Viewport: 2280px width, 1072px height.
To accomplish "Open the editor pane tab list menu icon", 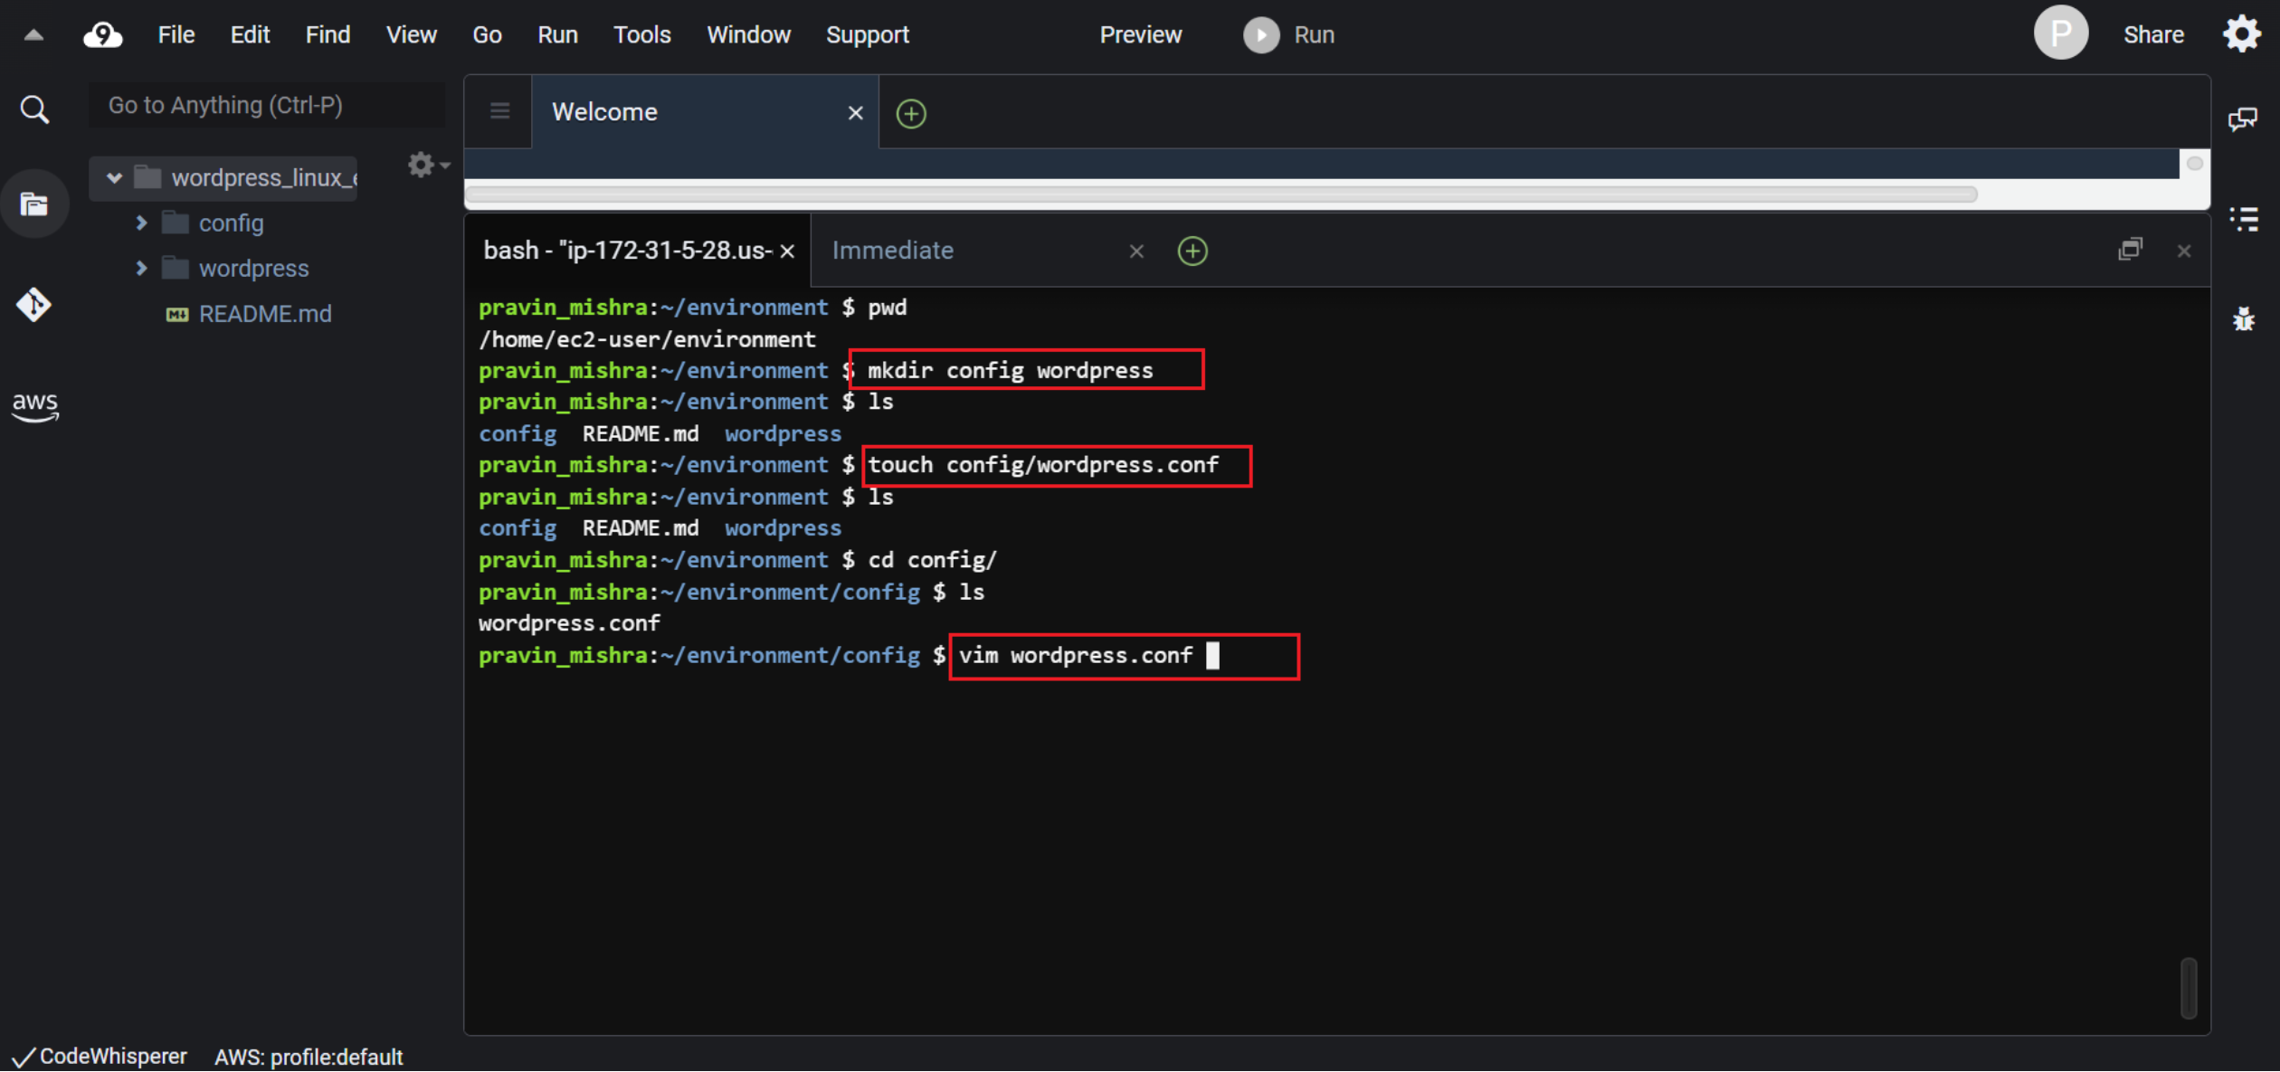I will point(499,111).
